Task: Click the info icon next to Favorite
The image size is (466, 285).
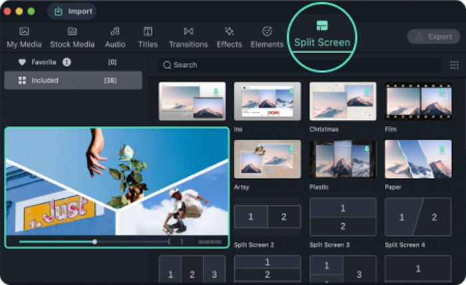Action: pyautogui.click(x=67, y=62)
